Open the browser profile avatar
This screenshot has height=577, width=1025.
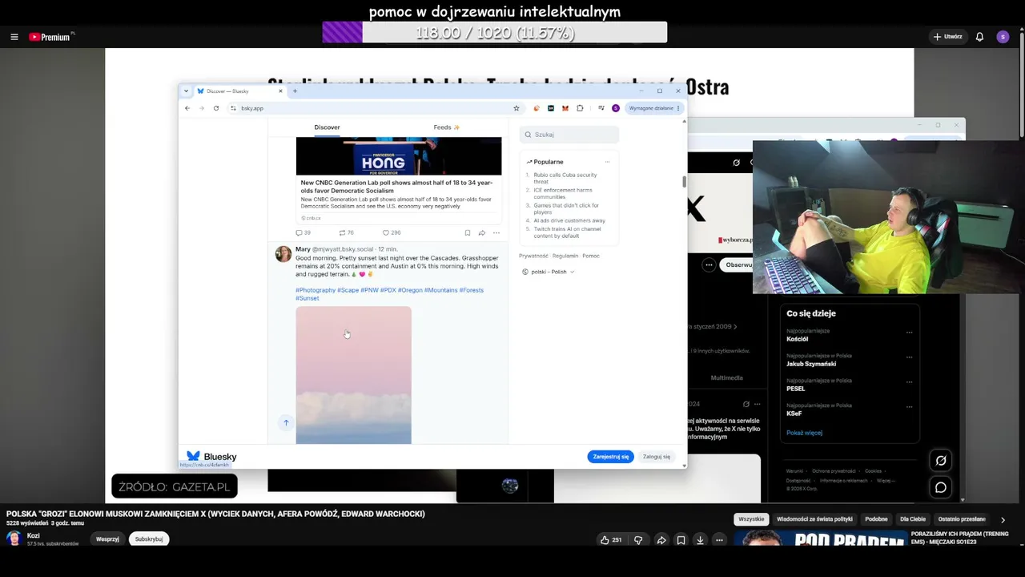616,108
